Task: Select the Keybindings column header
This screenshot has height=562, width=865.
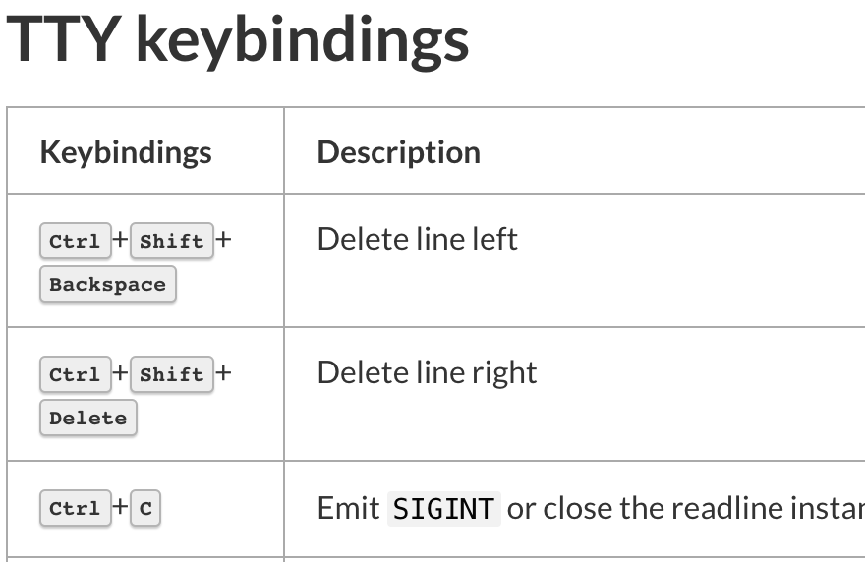Action: coord(126,152)
